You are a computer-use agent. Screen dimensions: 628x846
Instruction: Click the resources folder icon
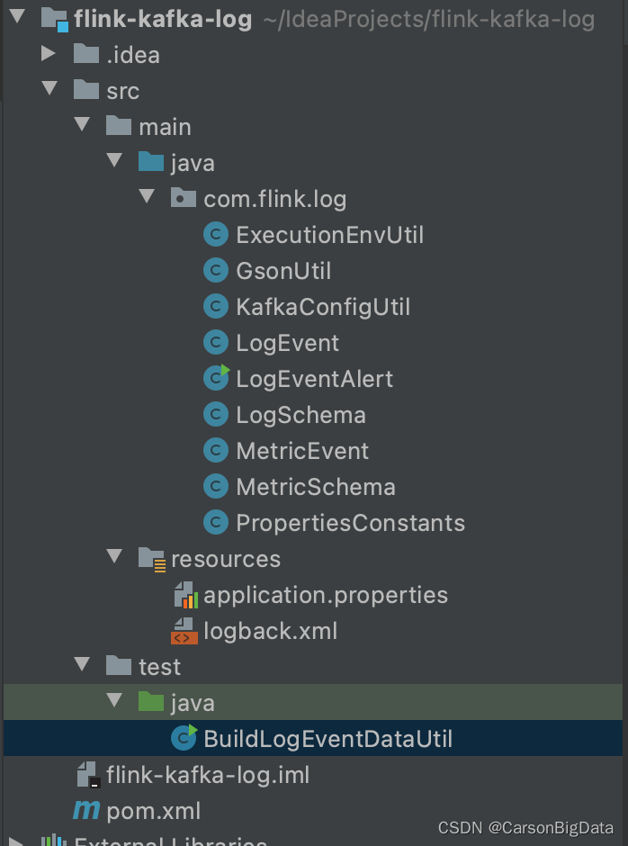click(152, 558)
